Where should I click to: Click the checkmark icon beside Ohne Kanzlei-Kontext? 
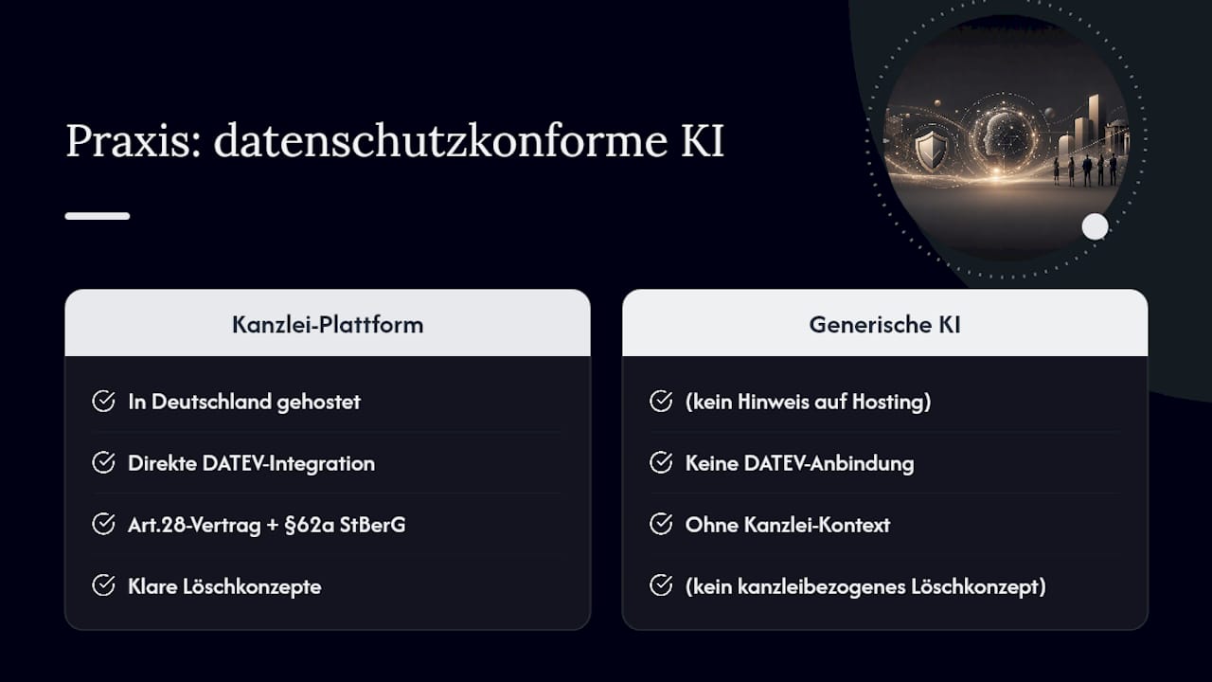661,525
